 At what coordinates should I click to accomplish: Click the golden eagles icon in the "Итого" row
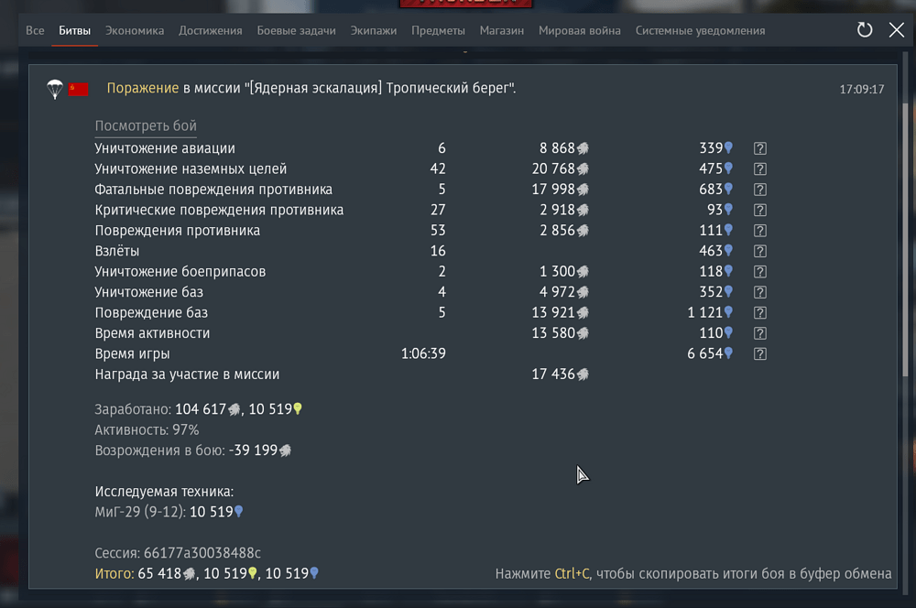253,573
